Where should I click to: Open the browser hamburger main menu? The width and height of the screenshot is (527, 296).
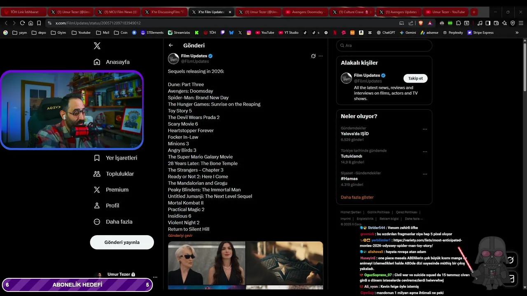521,23
